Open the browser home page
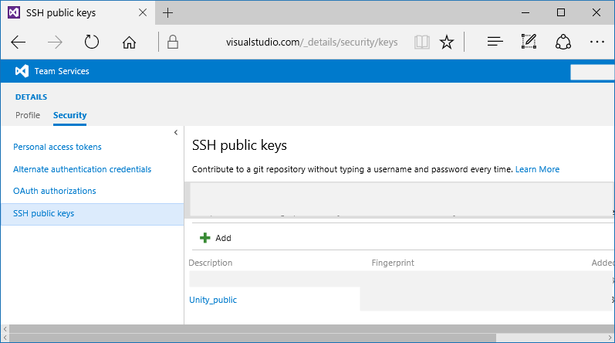Screen dimensions: 615x343 point(129,42)
